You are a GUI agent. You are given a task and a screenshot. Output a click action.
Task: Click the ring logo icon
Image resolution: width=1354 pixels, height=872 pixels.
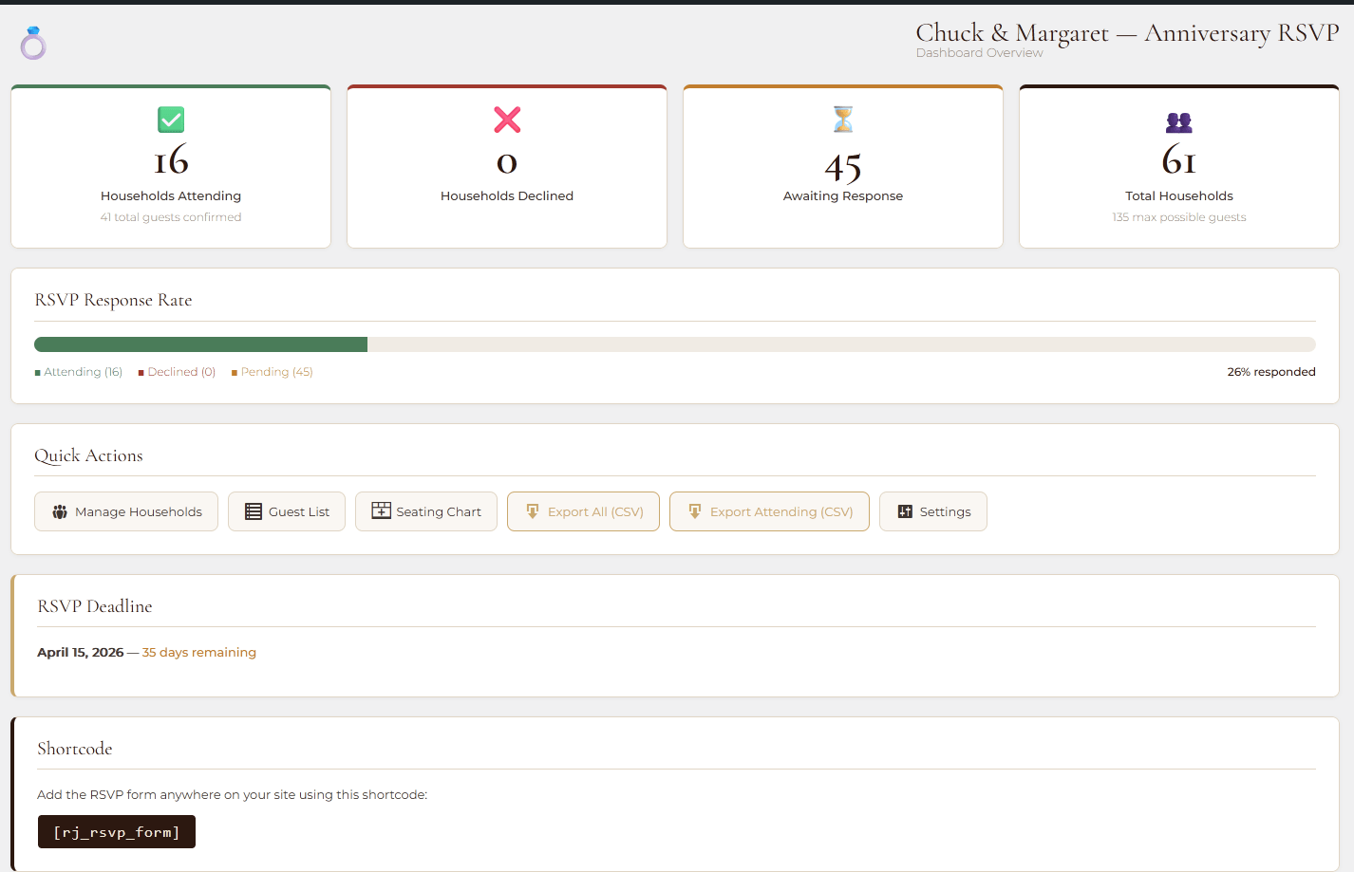33,44
